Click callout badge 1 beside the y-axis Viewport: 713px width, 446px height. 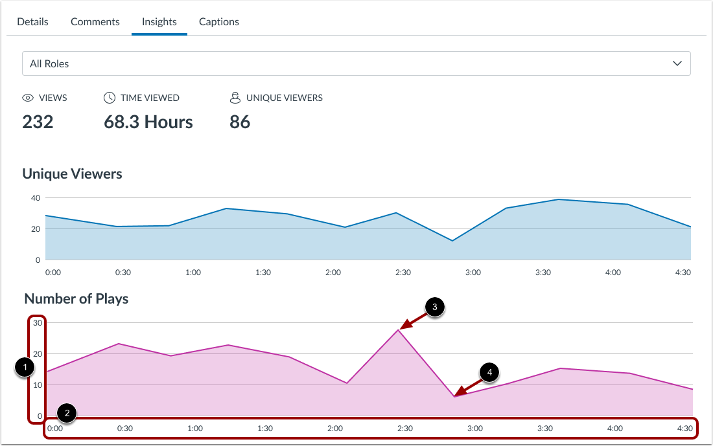tap(23, 368)
